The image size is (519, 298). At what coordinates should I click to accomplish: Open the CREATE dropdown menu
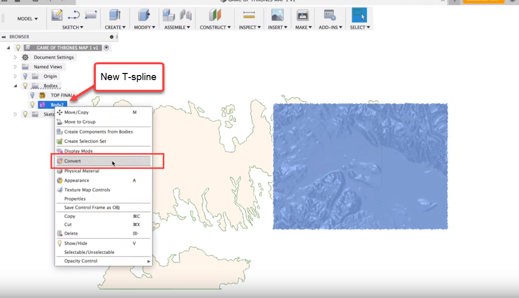115,27
